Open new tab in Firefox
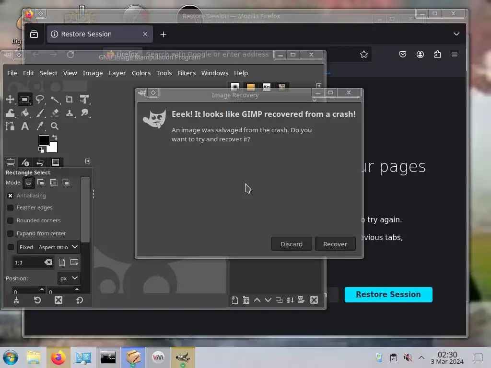Viewport: 491px width, 368px height. [x=163, y=34]
